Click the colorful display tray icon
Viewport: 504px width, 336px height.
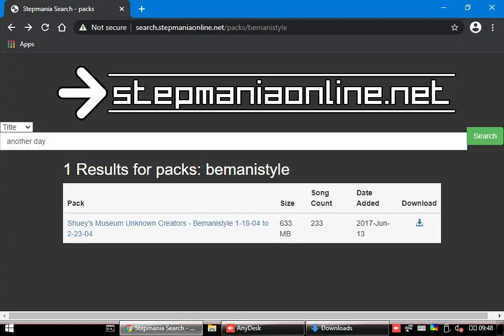434,328
